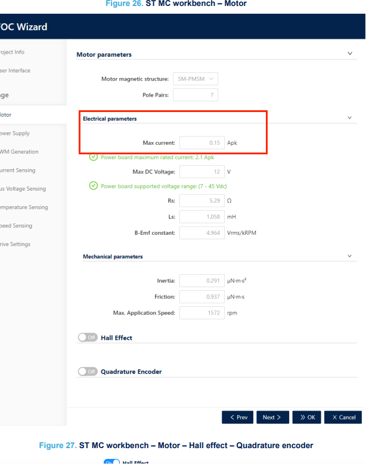
Task: Click the Cancel button
Action: 343,417
